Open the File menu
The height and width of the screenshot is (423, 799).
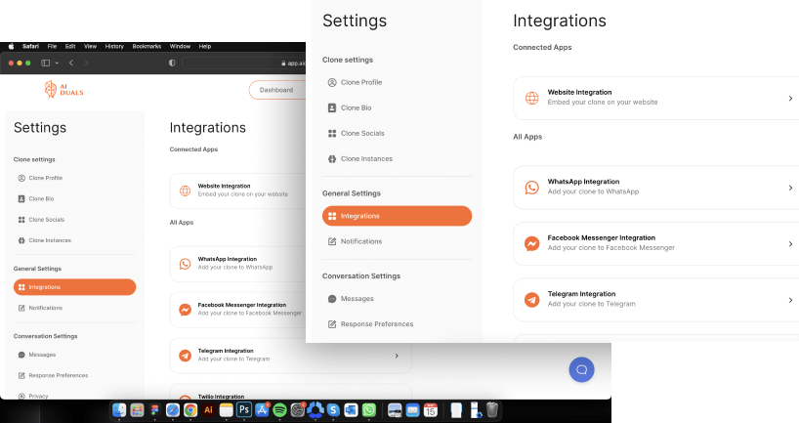pyautogui.click(x=52, y=46)
